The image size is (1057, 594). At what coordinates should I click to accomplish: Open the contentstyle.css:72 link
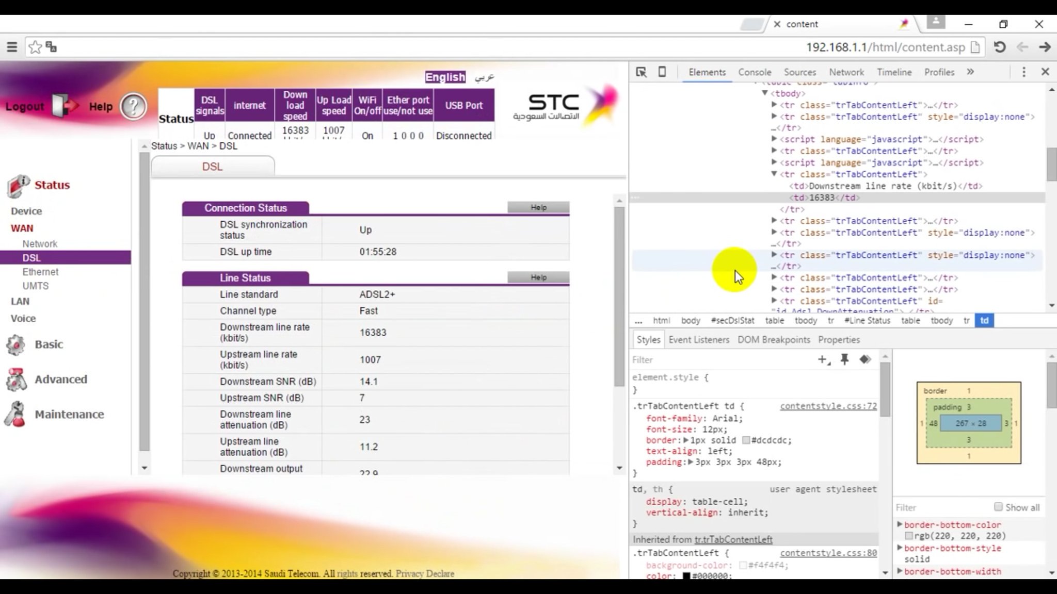[828, 406]
